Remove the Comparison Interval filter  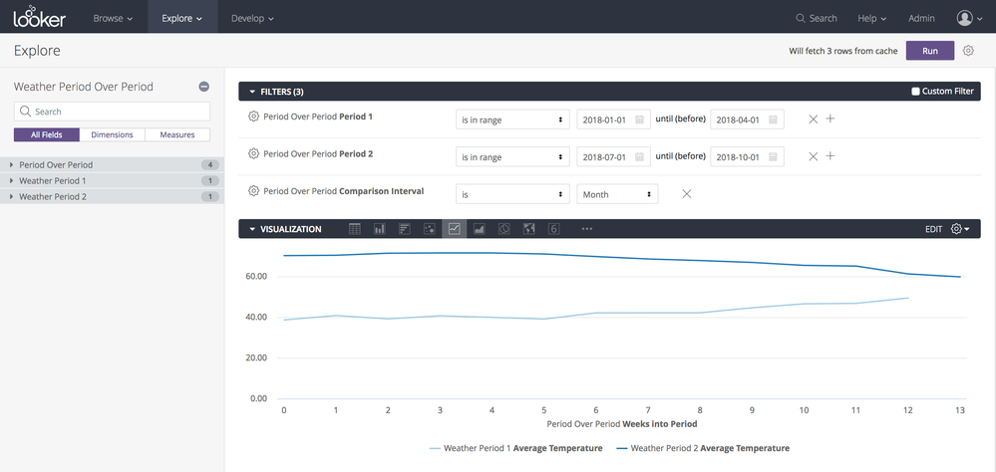coord(686,193)
